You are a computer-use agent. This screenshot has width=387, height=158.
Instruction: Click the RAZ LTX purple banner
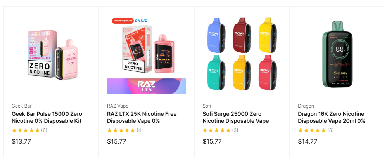pos(147,86)
